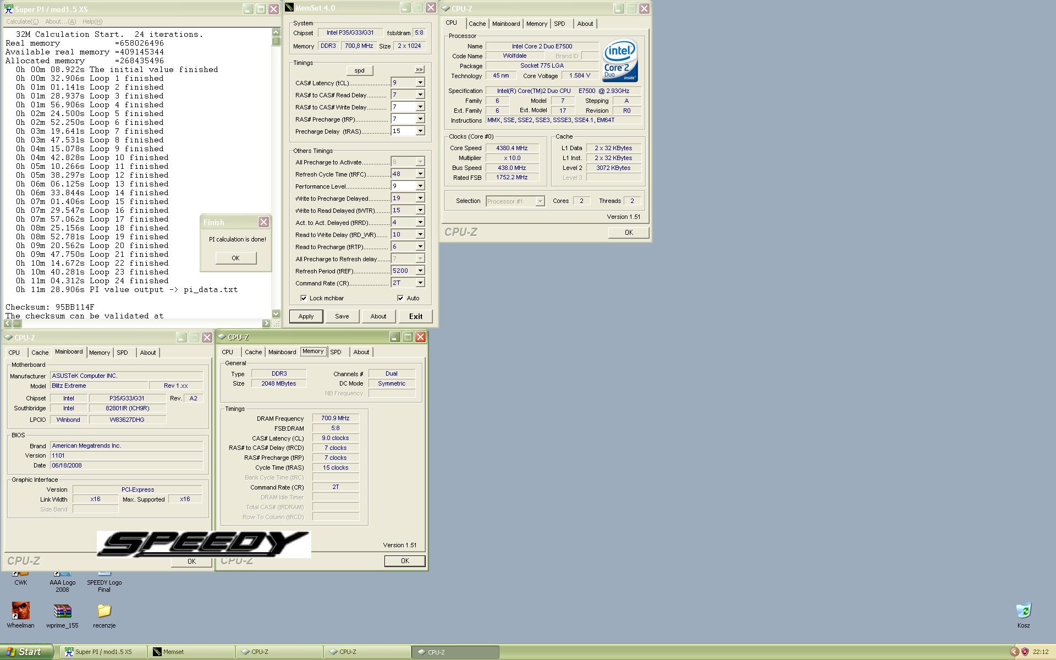Open Help menu in Super PI

(x=92, y=21)
